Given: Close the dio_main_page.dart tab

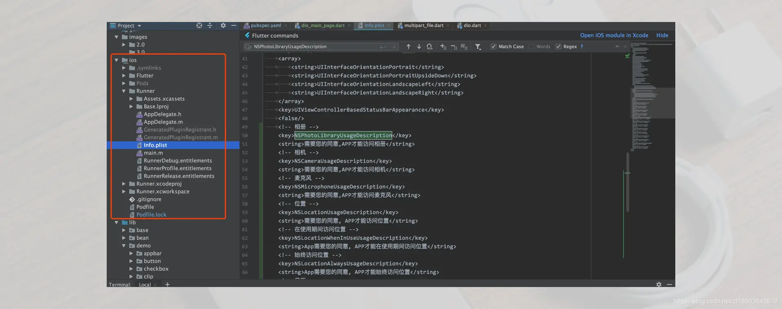Looking at the screenshot, I should (349, 25).
